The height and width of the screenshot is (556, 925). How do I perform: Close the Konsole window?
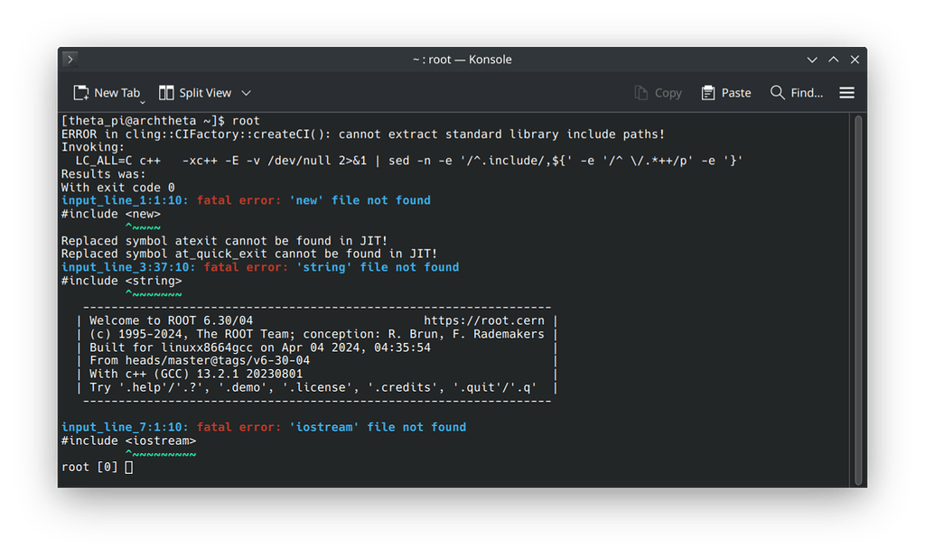click(853, 60)
